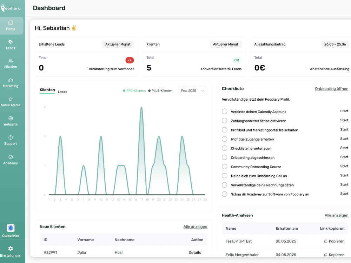Toggle PRO-Klienten legend color dot
The height and width of the screenshot is (263, 351).
tap(124, 90)
